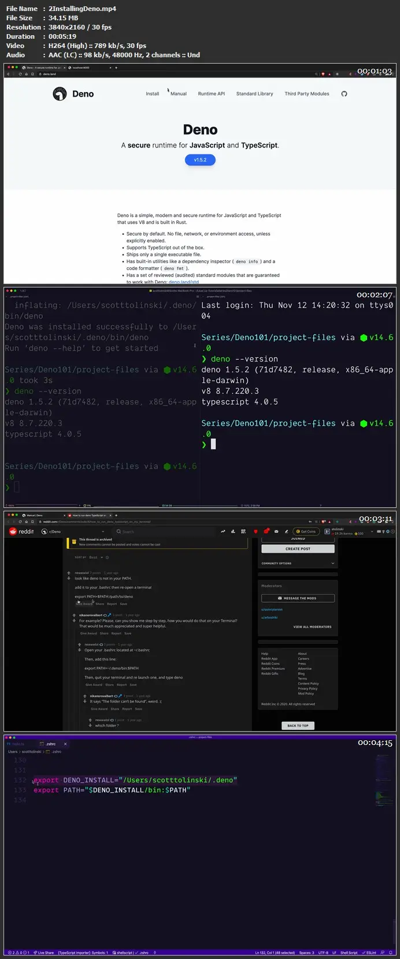Screen dimensions: 400x959
Task: Click the MESSAGE THE MODS button
Action: click(298, 598)
